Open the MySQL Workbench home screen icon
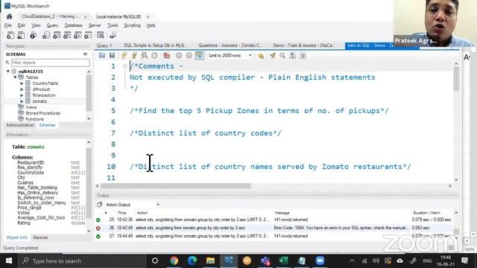The height and width of the screenshot is (268, 477). 10,16
